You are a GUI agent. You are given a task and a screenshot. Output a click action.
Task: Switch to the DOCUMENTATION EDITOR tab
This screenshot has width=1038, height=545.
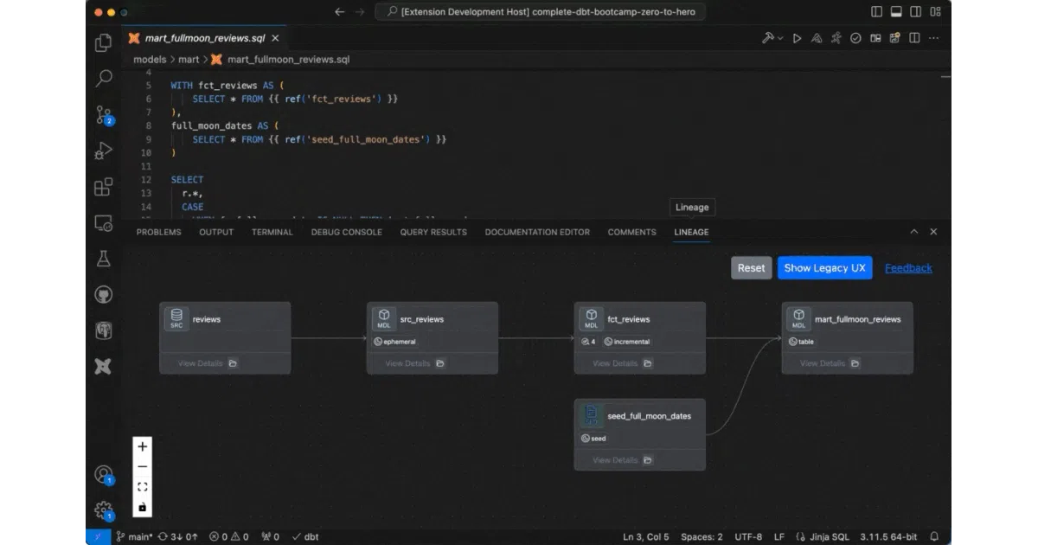coord(537,232)
